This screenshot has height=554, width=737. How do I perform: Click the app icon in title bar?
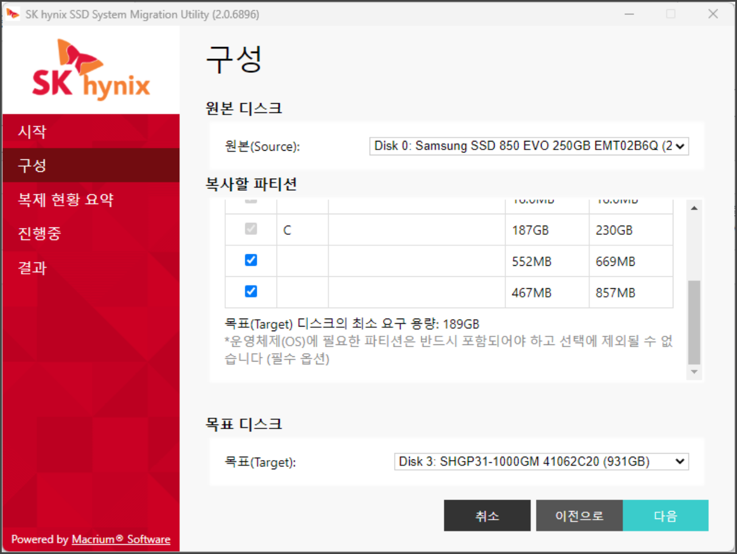click(x=13, y=14)
